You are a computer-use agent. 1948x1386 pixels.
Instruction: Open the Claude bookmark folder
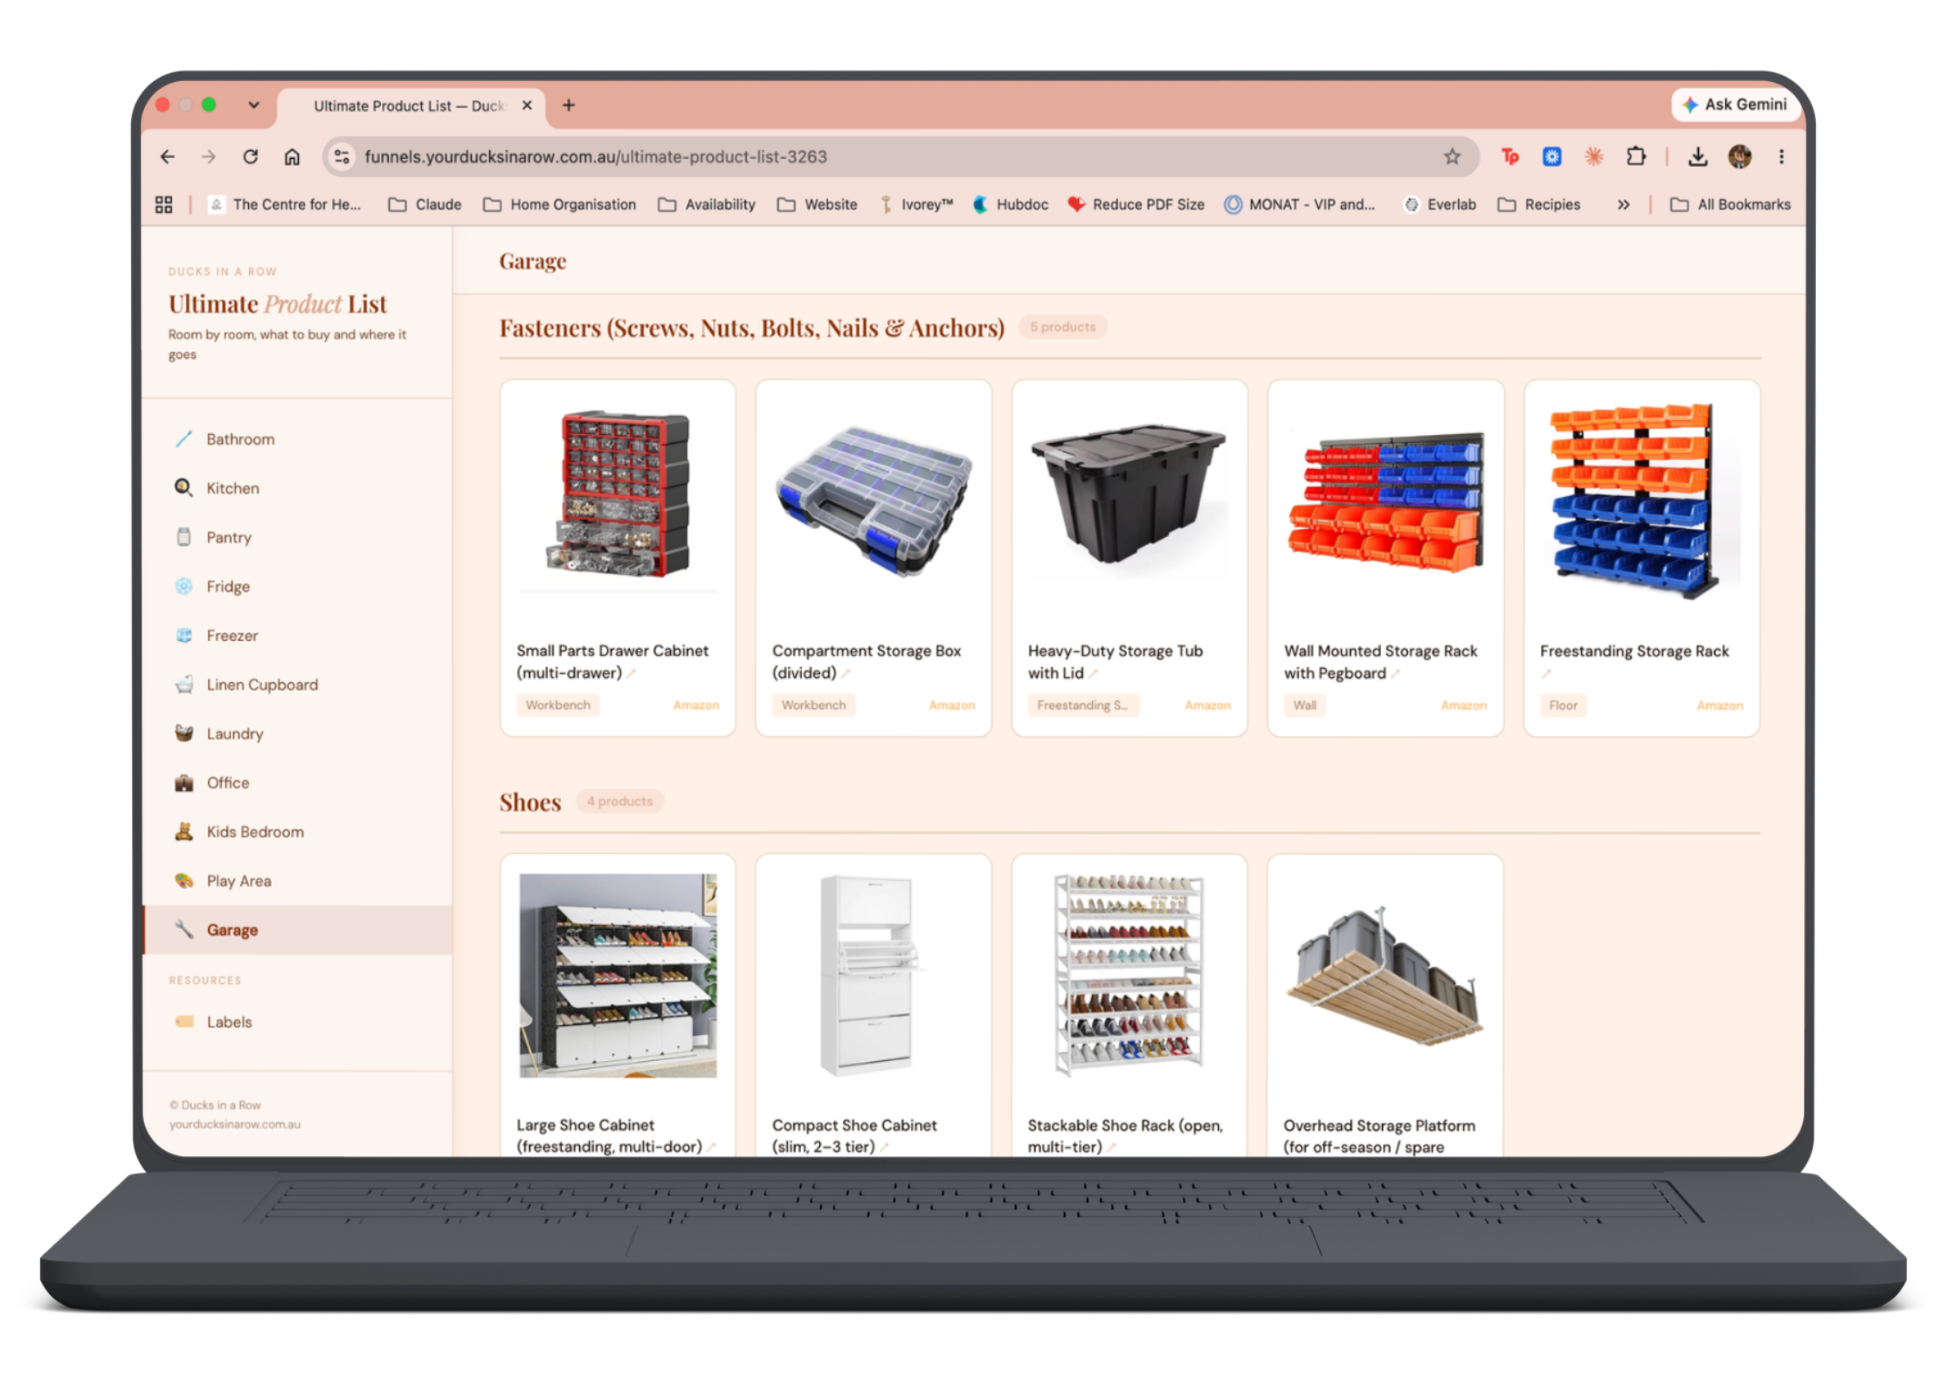tap(425, 204)
